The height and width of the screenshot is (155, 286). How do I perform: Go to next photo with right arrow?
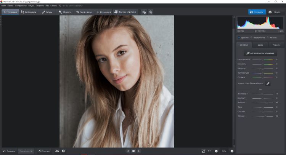[x=139, y=151]
